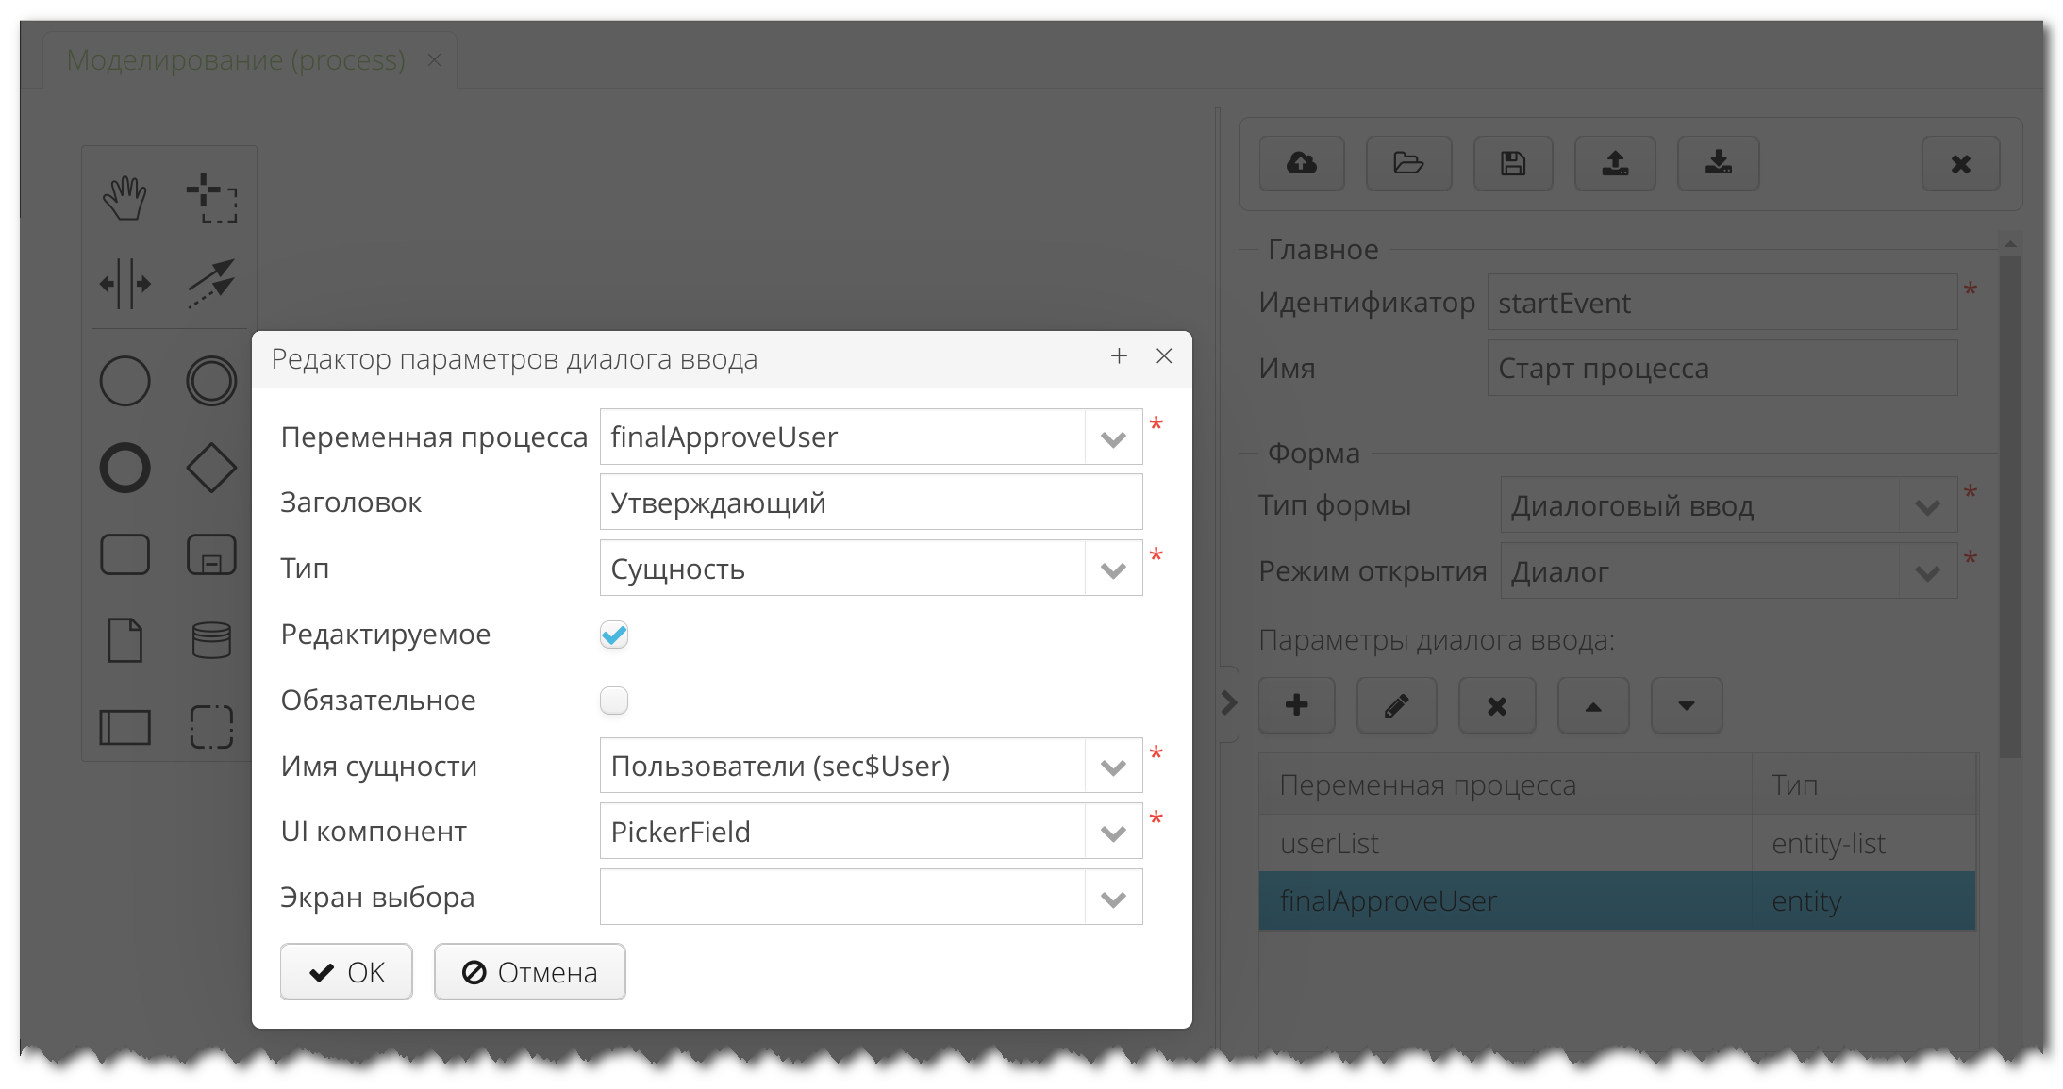Image resolution: width=2063 pixels, height=1089 pixels.
Task: Enable the Обязательное checkbox
Action: pos(614,701)
